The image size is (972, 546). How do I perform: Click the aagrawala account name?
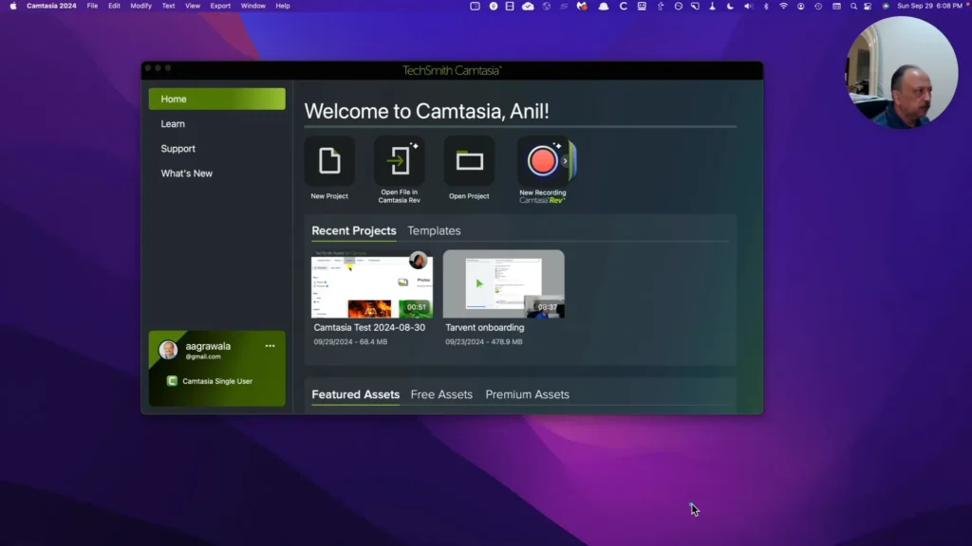point(208,346)
